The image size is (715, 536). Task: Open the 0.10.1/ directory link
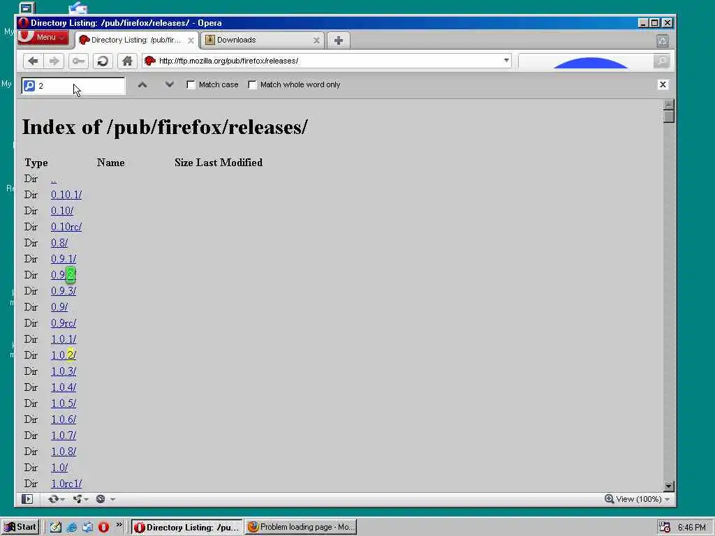[x=66, y=195]
